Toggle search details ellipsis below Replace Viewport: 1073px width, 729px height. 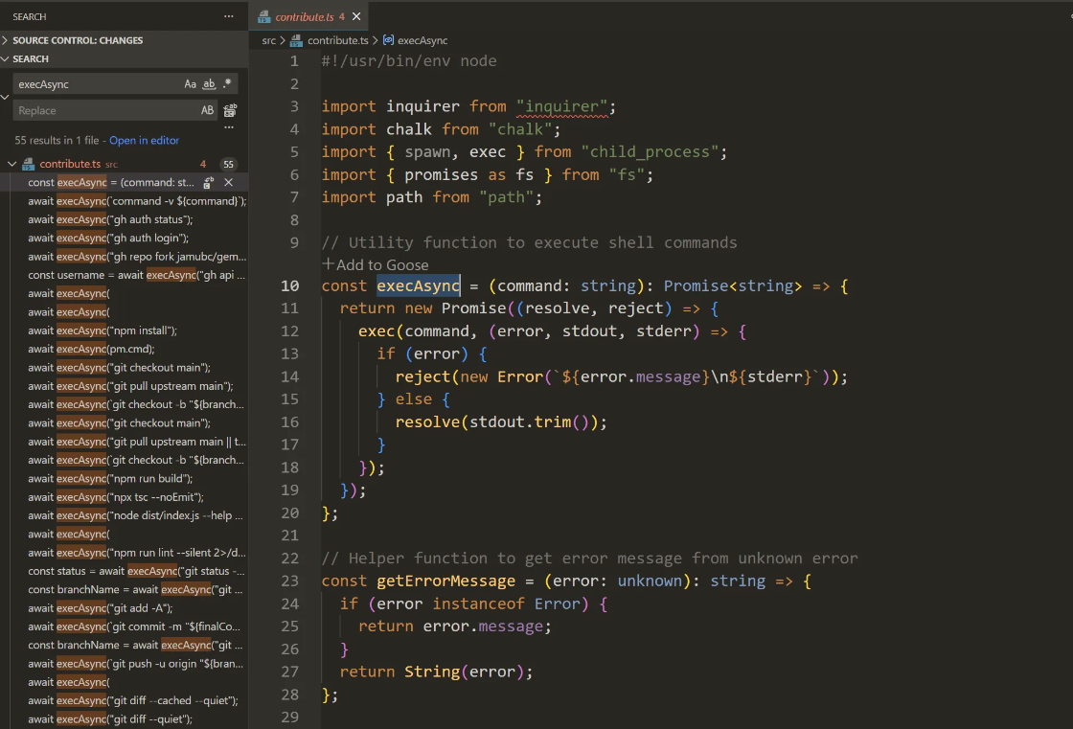click(229, 127)
